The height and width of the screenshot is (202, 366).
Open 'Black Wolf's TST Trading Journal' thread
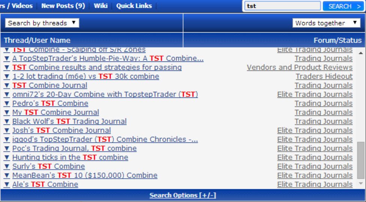coord(69,121)
